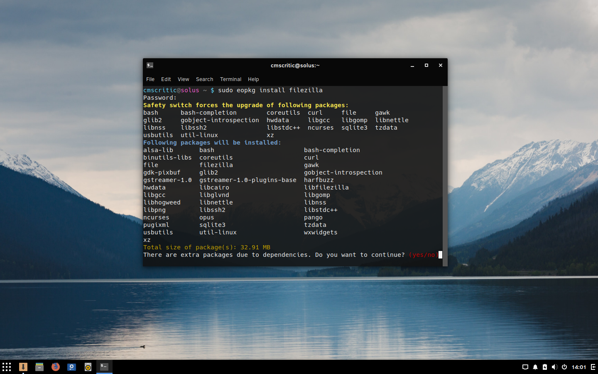Open the applications menu grid icon

tap(7, 367)
